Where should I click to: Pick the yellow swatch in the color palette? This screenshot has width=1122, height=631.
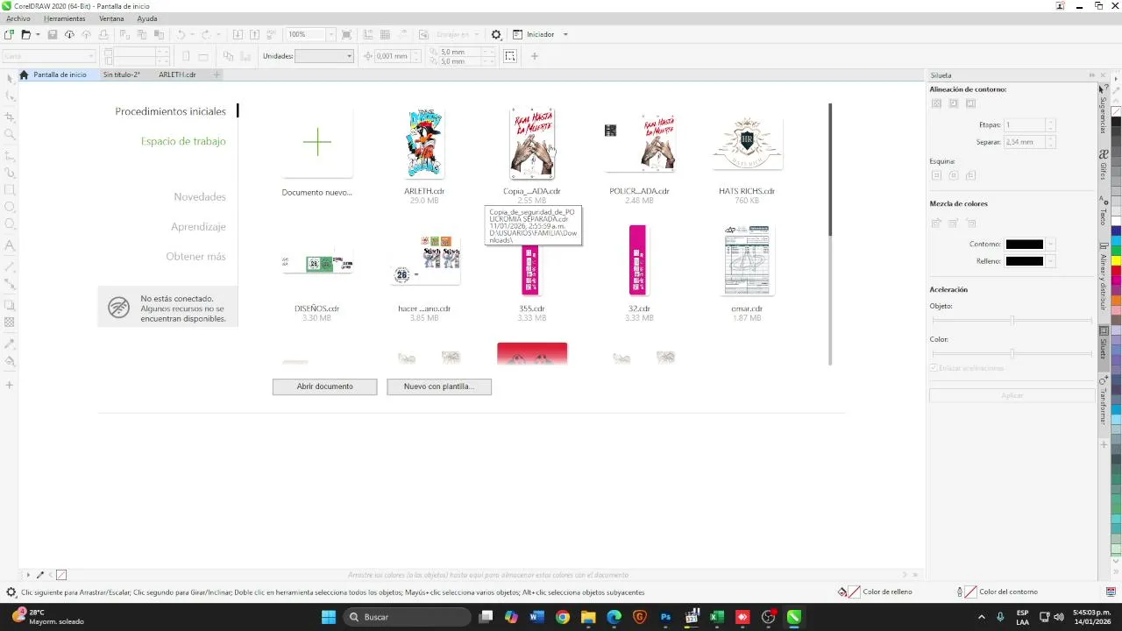(1116, 259)
